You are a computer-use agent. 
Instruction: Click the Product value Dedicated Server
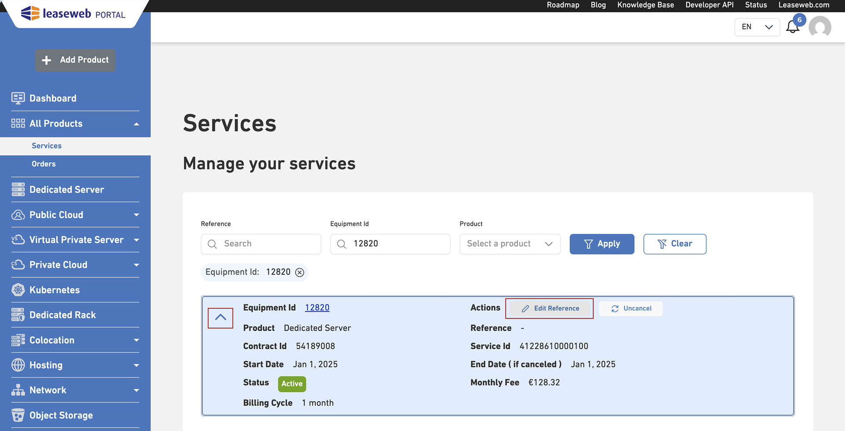point(317,329)
